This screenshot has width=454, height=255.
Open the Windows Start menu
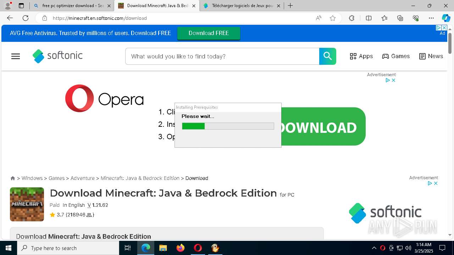point(9,248)
